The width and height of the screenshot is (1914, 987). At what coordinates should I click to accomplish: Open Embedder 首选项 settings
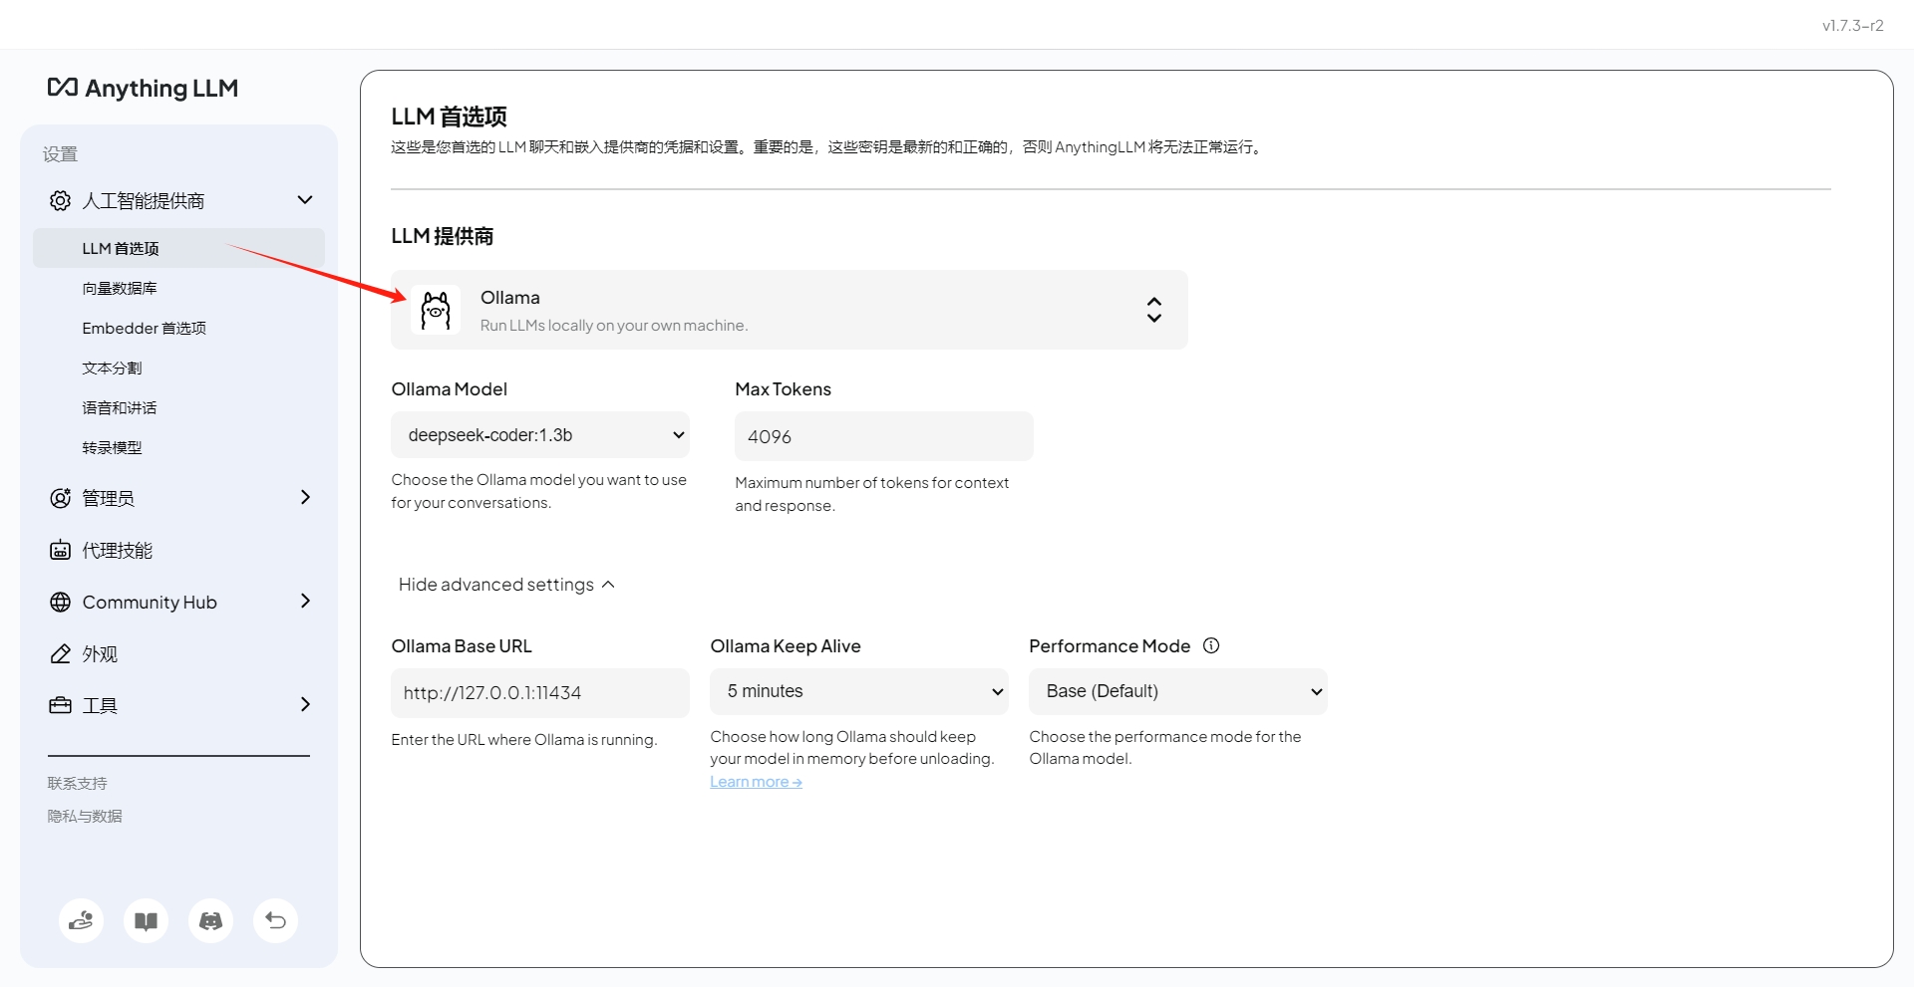(144, 328)
